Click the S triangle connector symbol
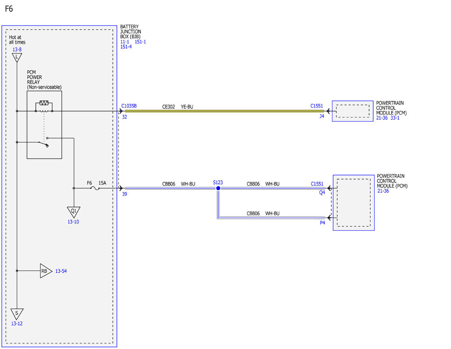The image size is (451, 349). pos(17,314)
